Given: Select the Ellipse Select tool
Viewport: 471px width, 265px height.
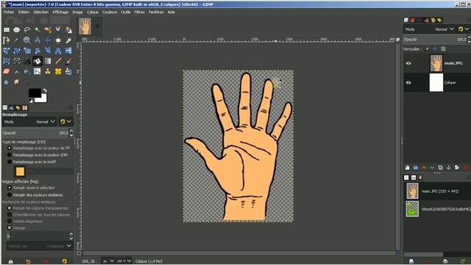Looking at the screenshot, I should (x=17, y=29).
